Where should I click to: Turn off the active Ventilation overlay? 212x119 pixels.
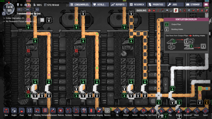pos(176,10)
